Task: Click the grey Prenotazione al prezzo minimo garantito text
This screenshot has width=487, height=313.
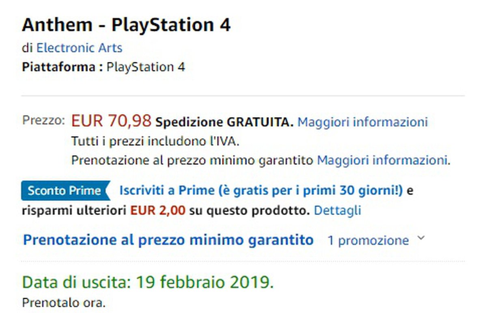Action: coord(192,160)
